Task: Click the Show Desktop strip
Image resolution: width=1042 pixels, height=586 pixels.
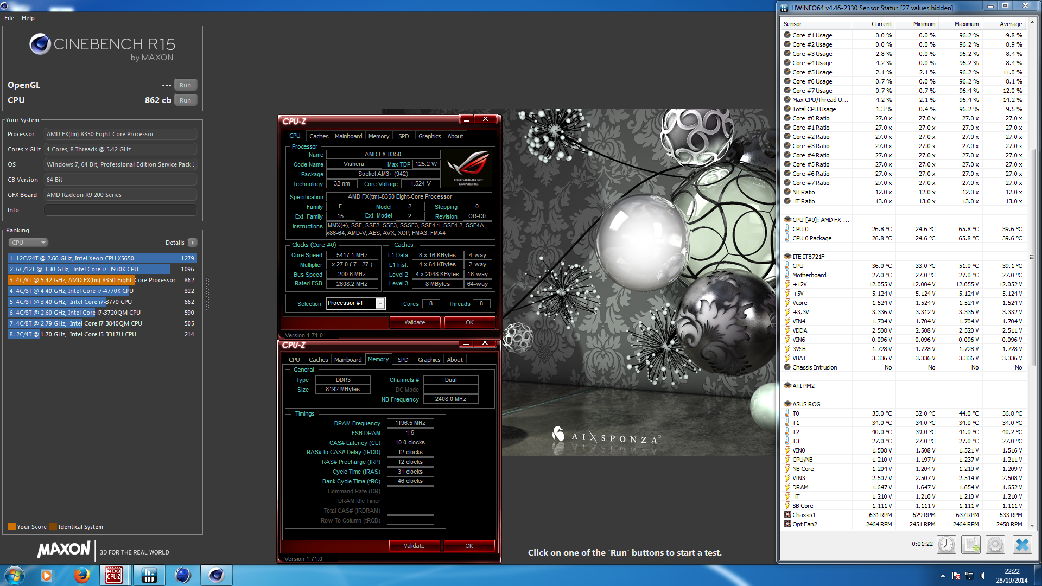Action: (1038, 576)
